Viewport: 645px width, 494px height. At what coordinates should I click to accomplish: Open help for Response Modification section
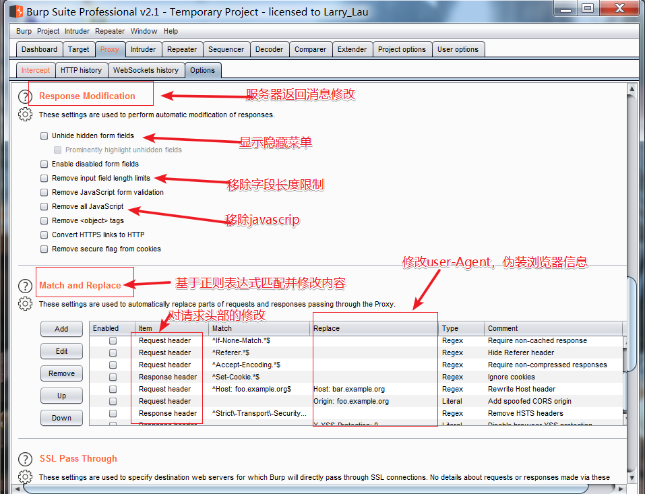pos(25,97)
